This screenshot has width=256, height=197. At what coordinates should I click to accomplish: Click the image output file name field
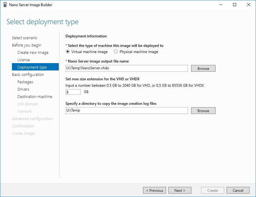click(127, 68)
